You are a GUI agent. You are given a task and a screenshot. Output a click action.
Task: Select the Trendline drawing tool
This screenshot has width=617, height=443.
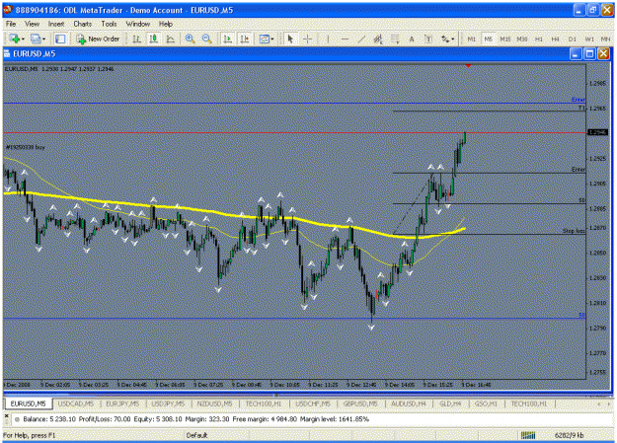pyautogui.click(x=361, y=38)
